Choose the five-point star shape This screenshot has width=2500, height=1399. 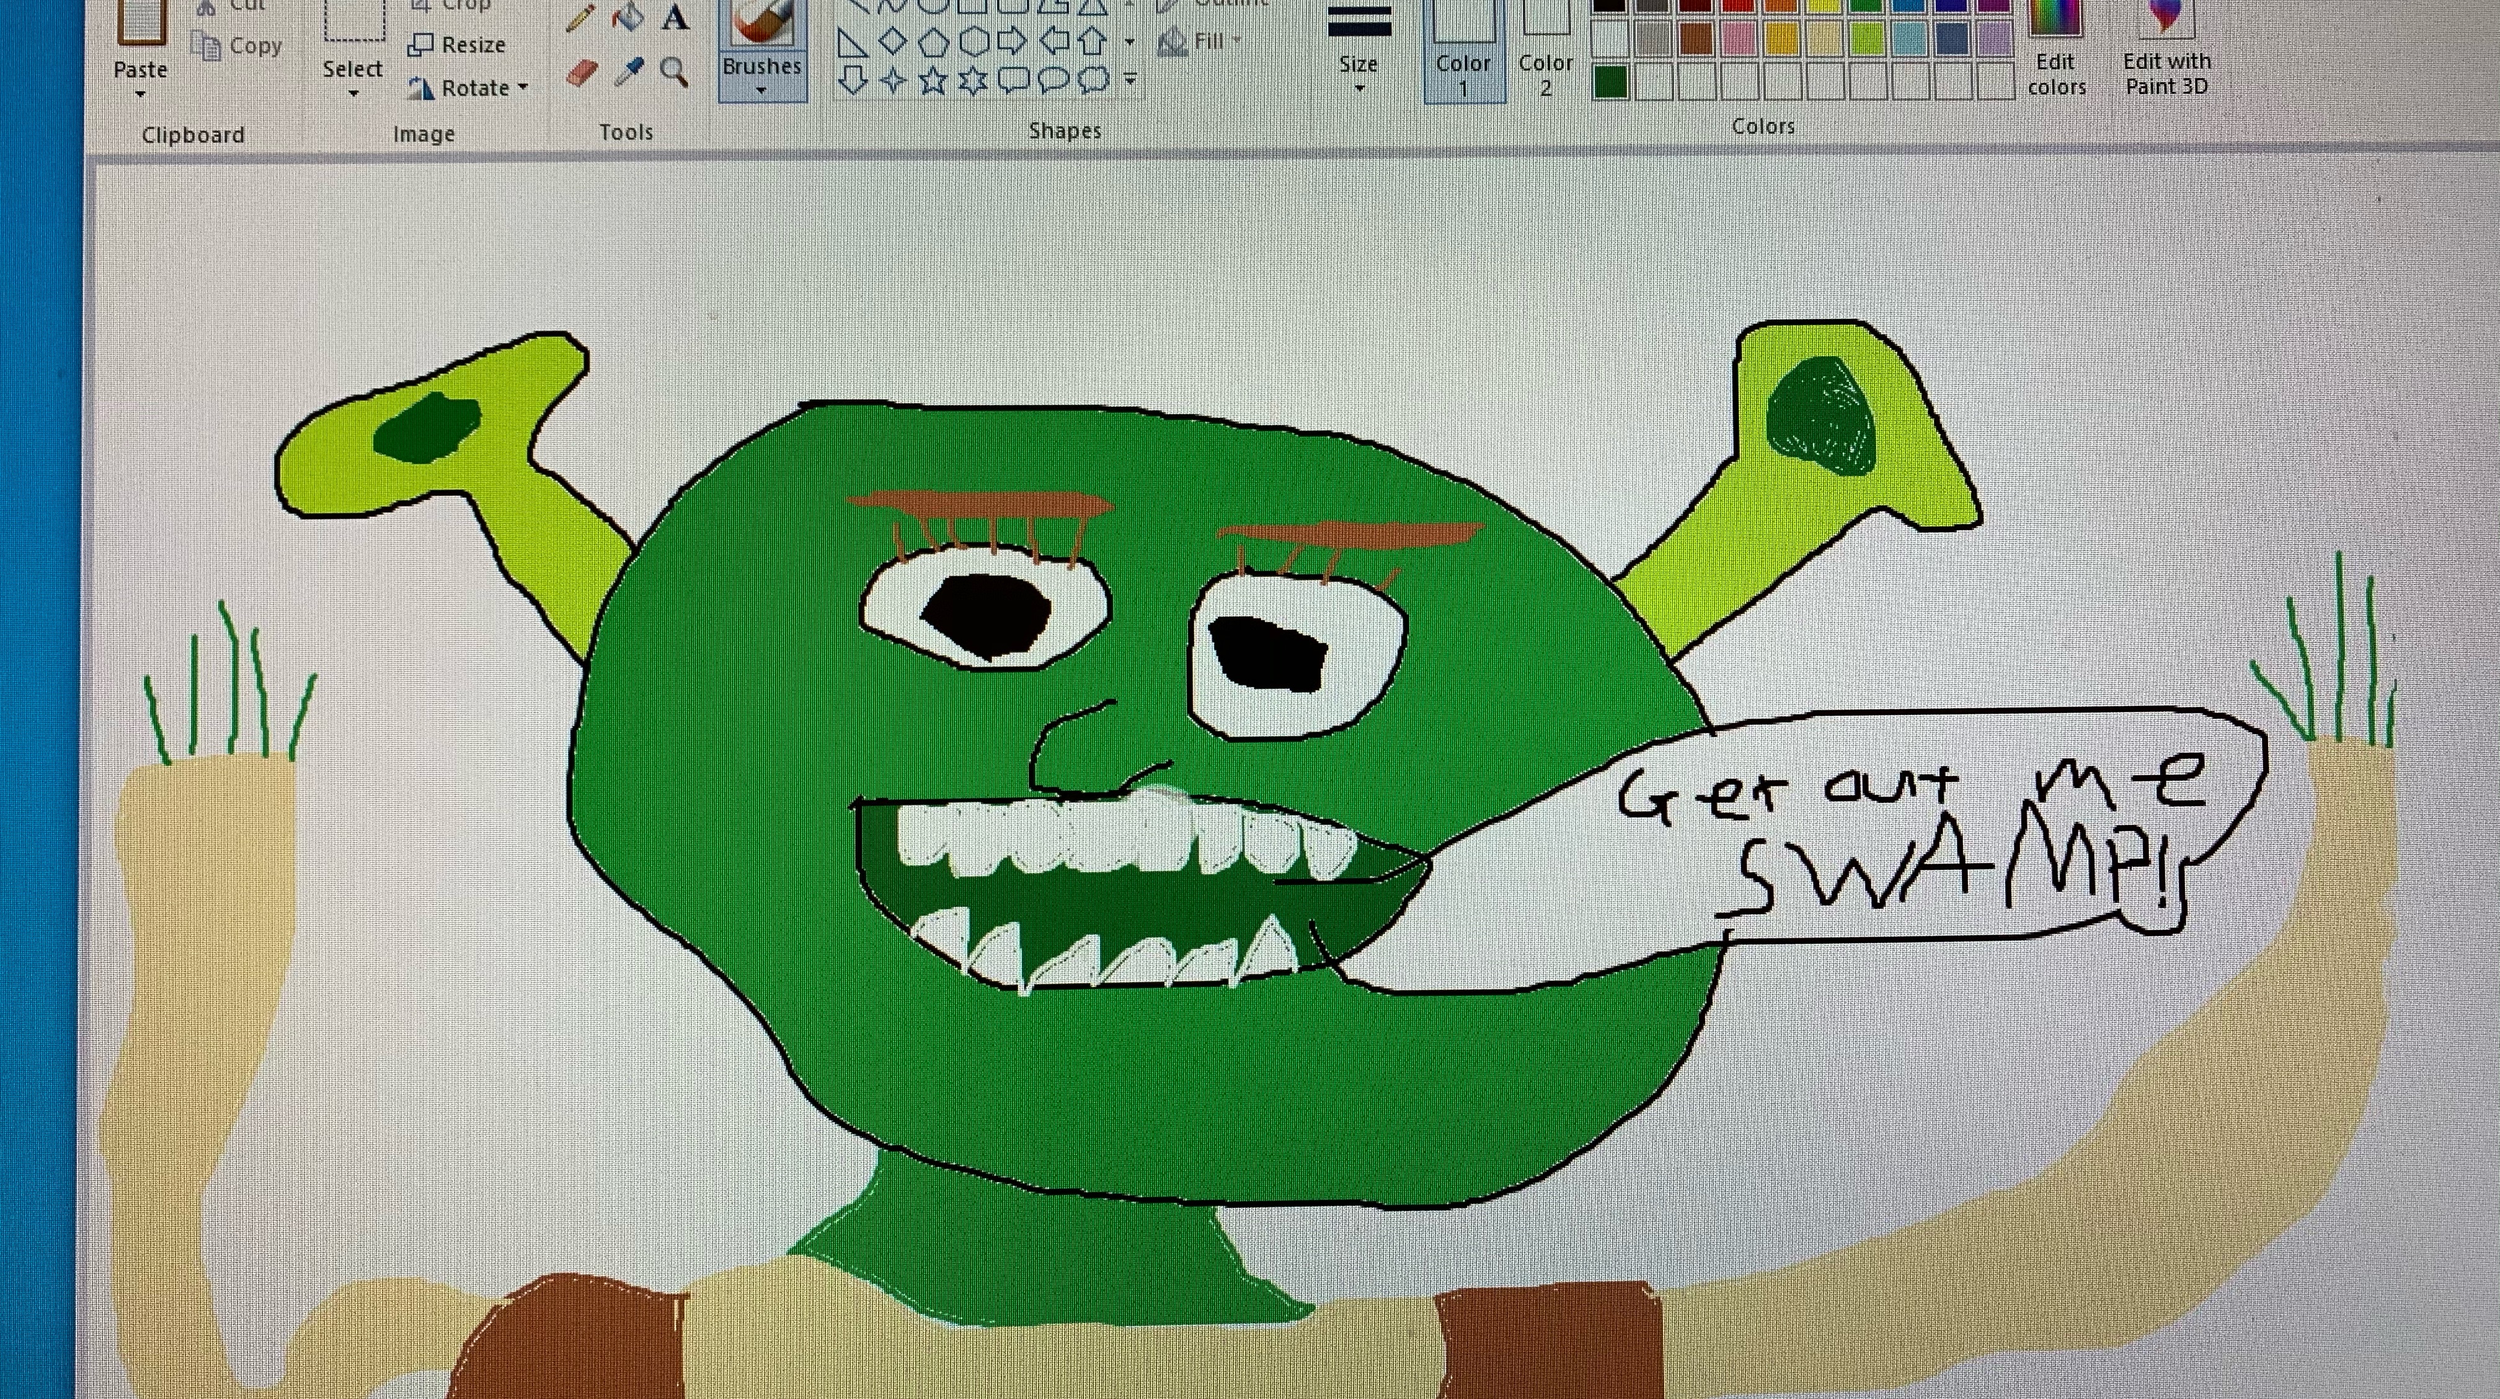(933, 81)
